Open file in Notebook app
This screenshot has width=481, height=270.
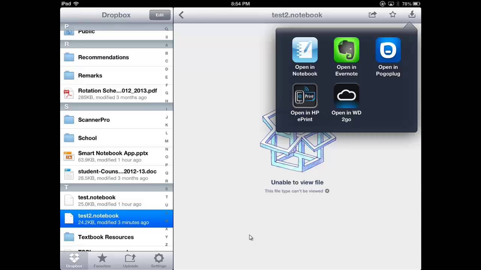[305, 57]
